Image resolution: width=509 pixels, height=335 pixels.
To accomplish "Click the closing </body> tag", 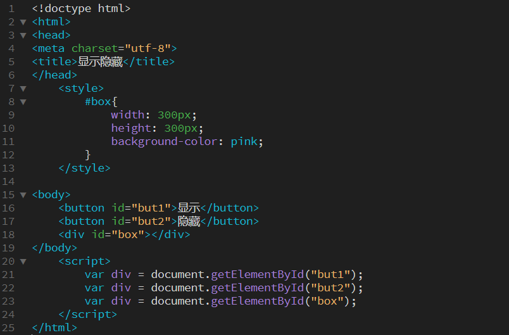I will pos(54,248).
